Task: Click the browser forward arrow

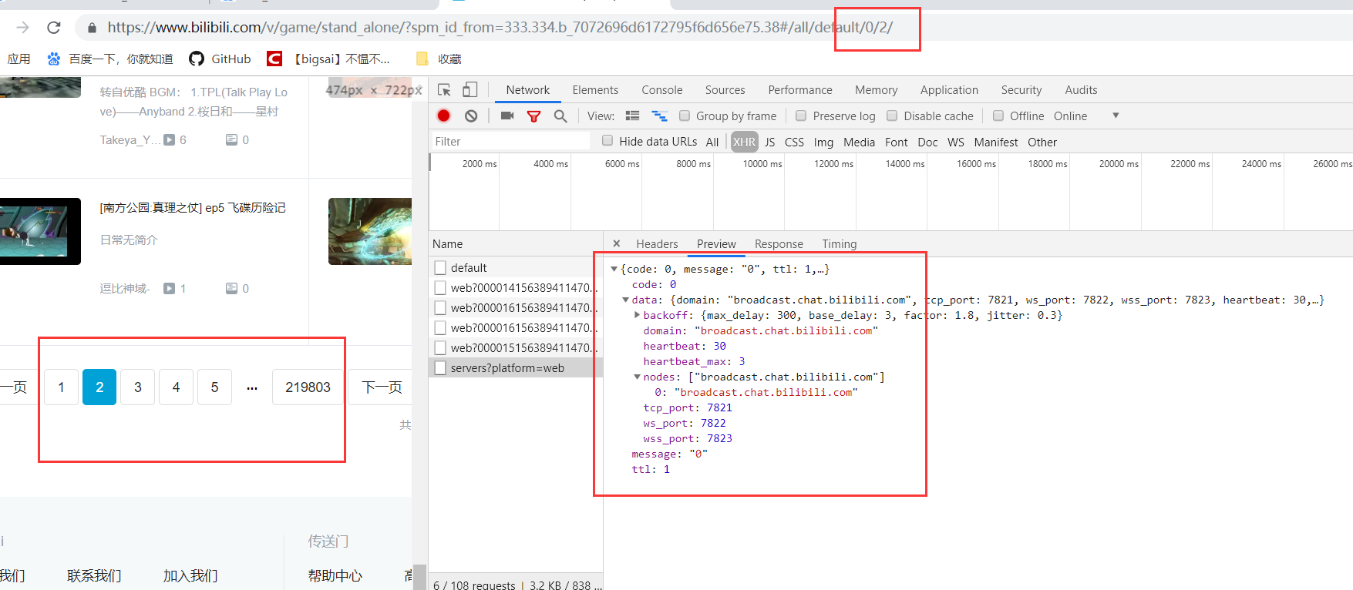Action: [22, 28]
